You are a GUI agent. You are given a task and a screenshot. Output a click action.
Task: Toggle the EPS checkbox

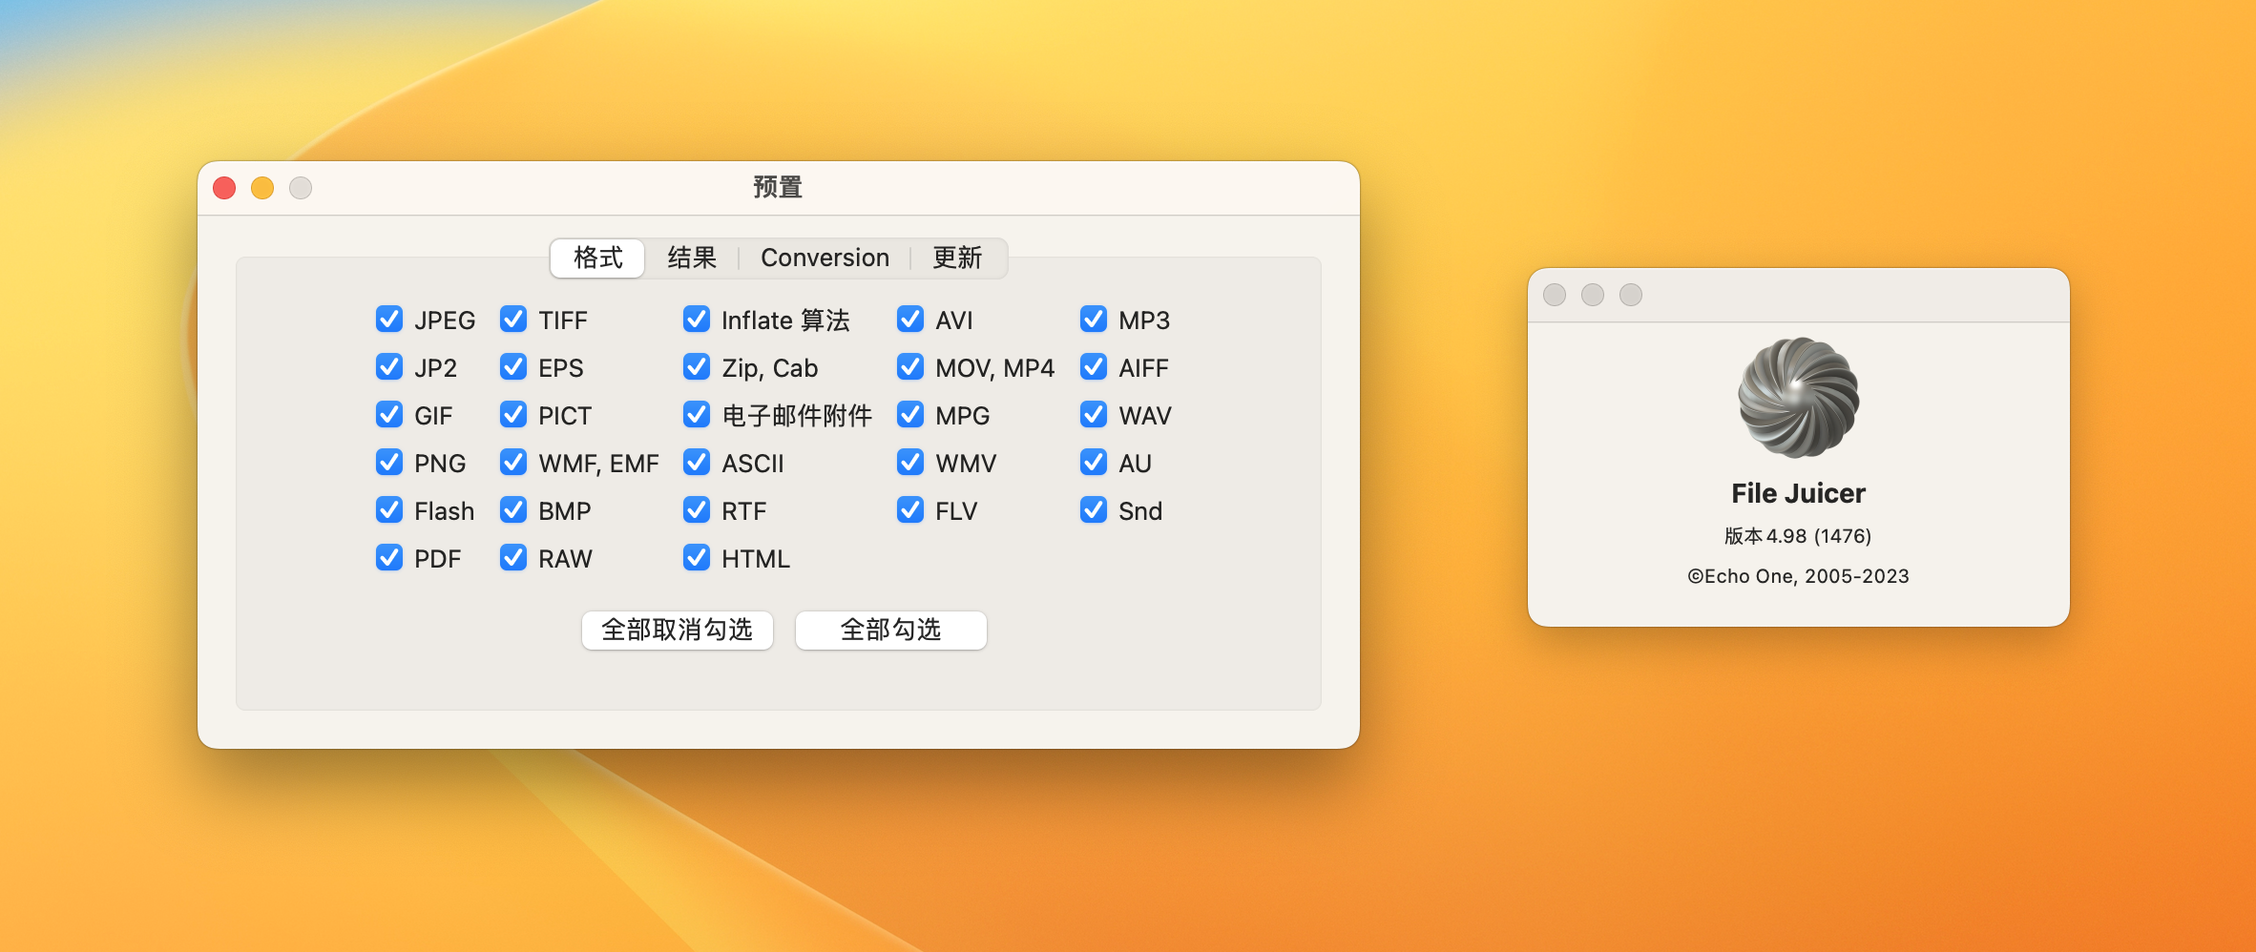pos(513,367)
